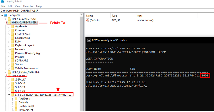Click the tree pane scroll up arrow
The height and width of the screenshot is (112, 214).
[81, 15]
